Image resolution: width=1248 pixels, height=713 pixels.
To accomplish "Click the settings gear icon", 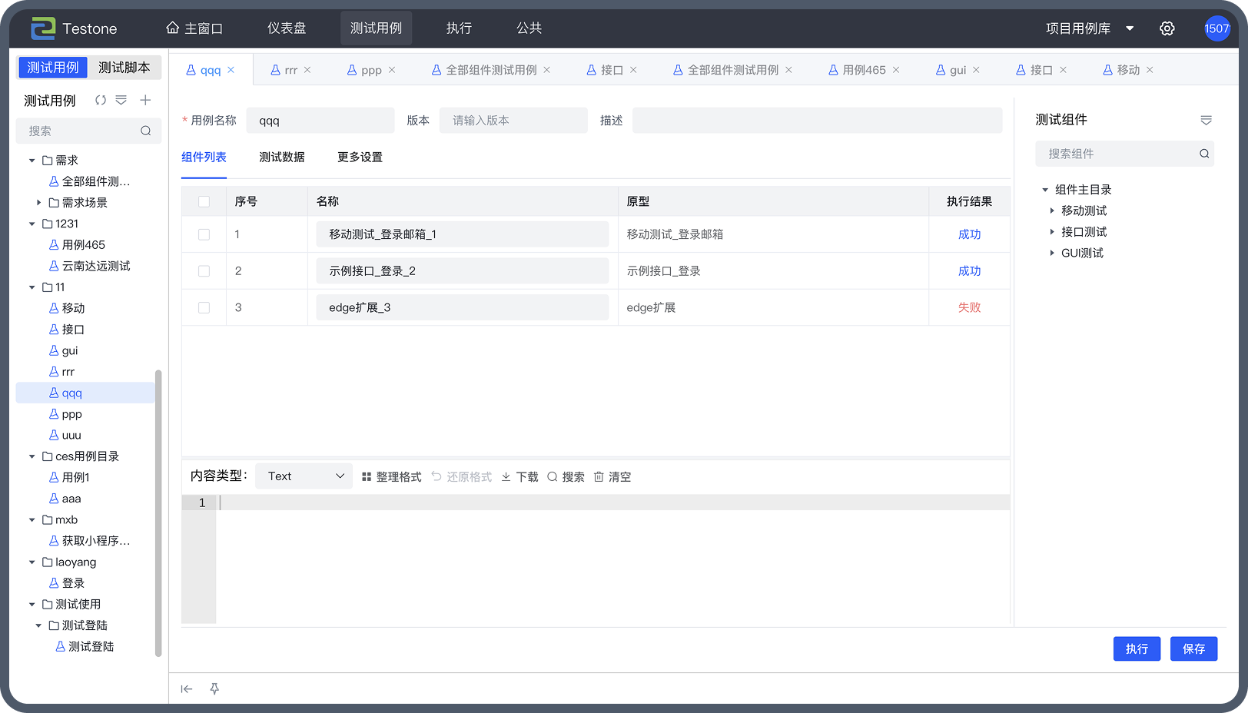I will tap(1167, 28).
